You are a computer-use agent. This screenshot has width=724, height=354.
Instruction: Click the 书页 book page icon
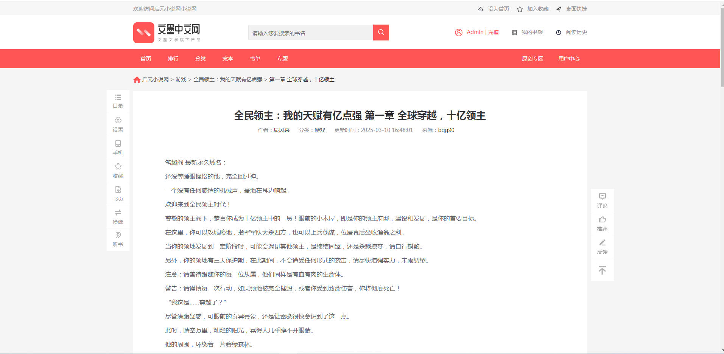click(118, 190)
